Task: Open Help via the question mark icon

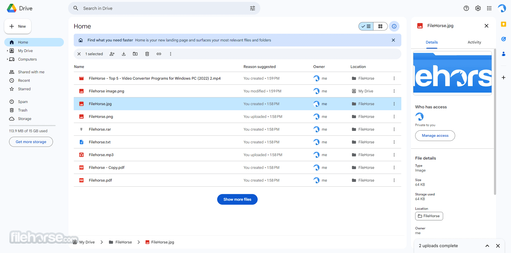Action: click(x=466, y=8)
